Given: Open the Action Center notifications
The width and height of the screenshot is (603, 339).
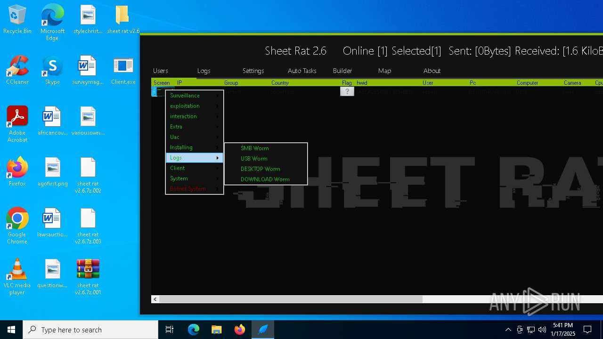Looking at the screenshot, I should (x=587, y=330).
